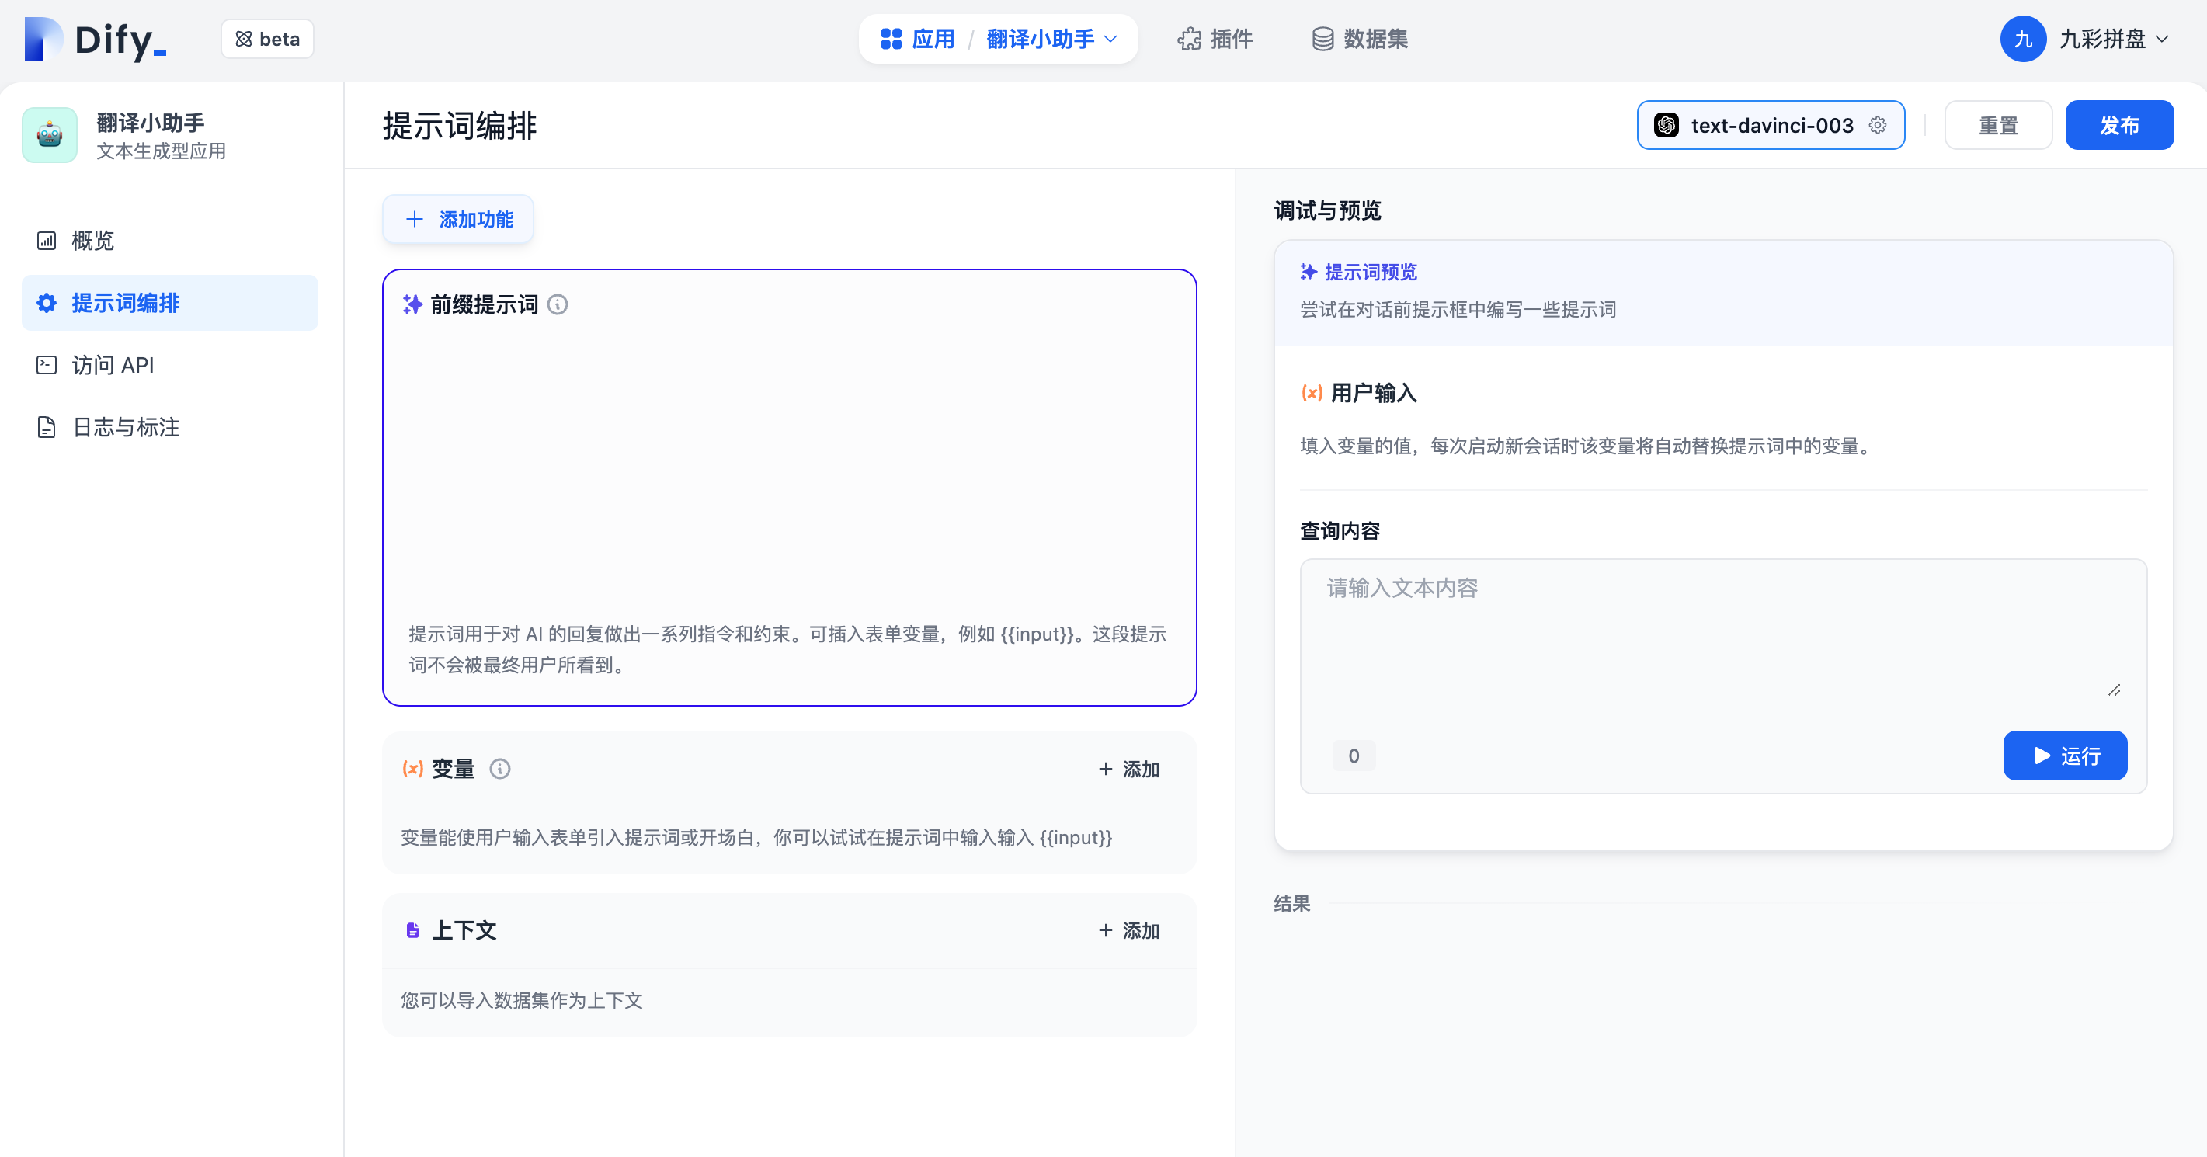Click the 九 user avatar

[x=2022, y=40]
